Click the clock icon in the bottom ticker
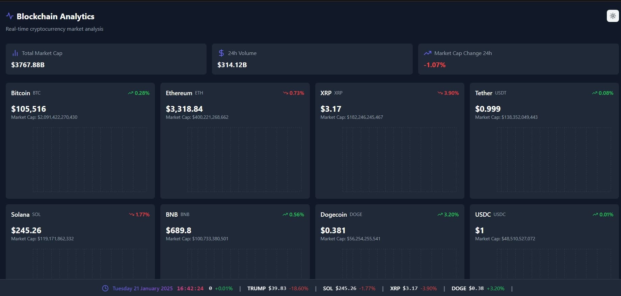This screenshot has height=296, width=621. (x=105, y=288)
